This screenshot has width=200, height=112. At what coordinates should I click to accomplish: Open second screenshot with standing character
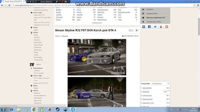(x=97, y=92)
